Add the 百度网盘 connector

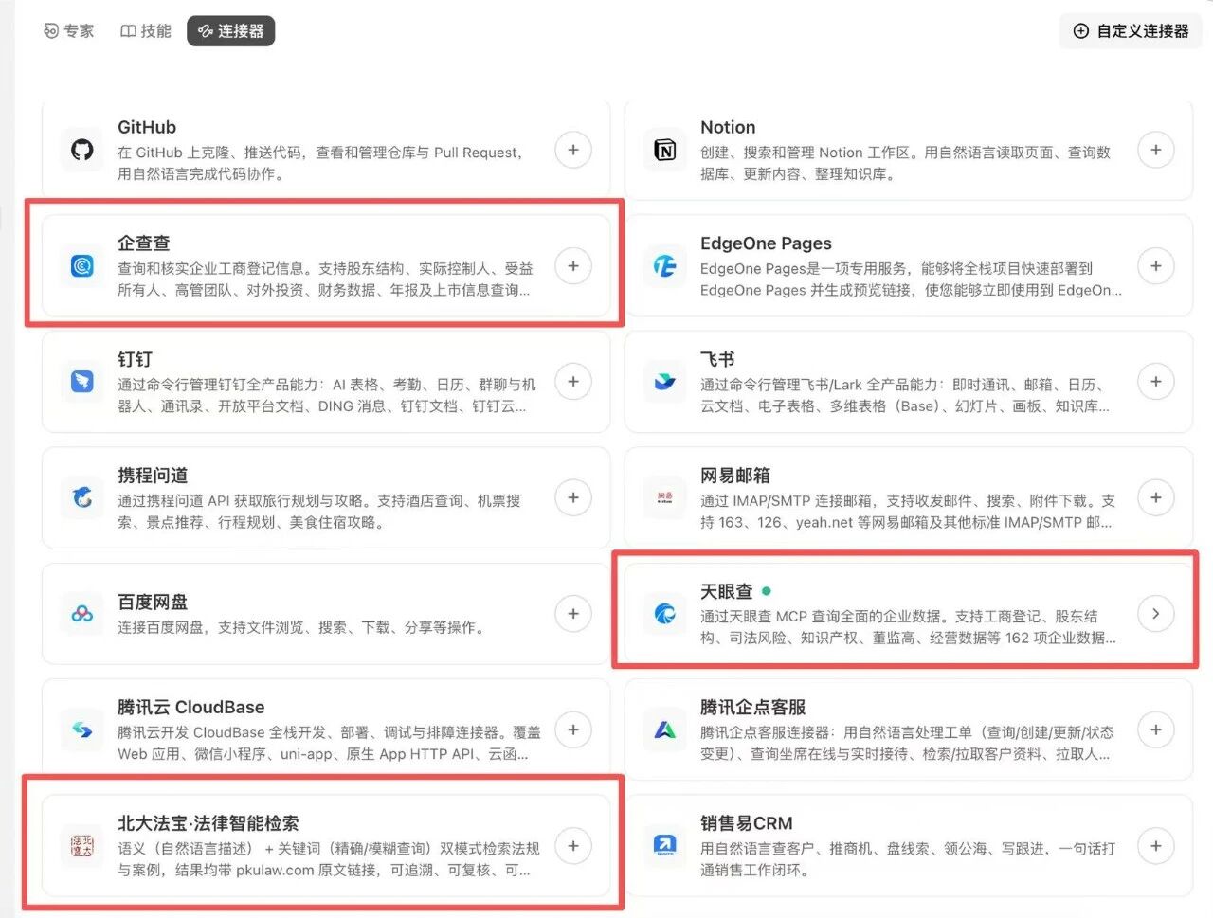[573, 614]
